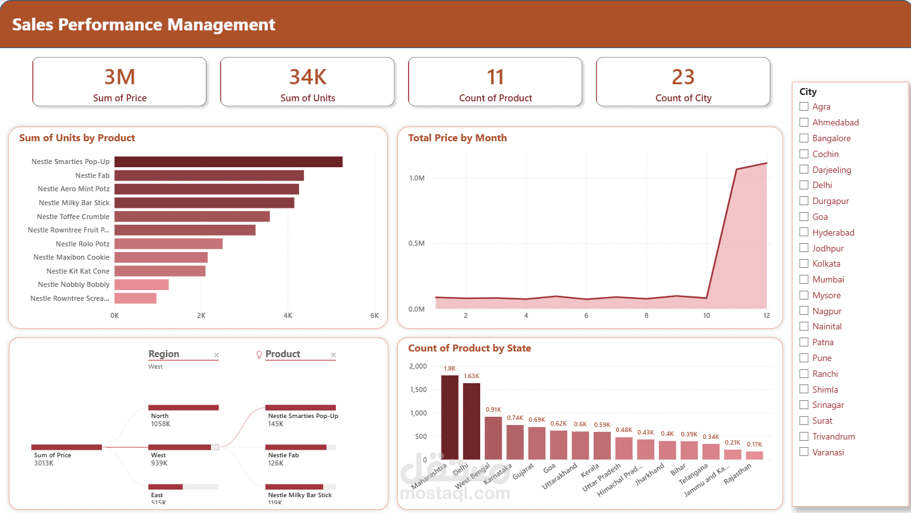This screenshot has height=513, width=911.
Task: Select the 3M Sum of Price card
Action: pos(120,82)
